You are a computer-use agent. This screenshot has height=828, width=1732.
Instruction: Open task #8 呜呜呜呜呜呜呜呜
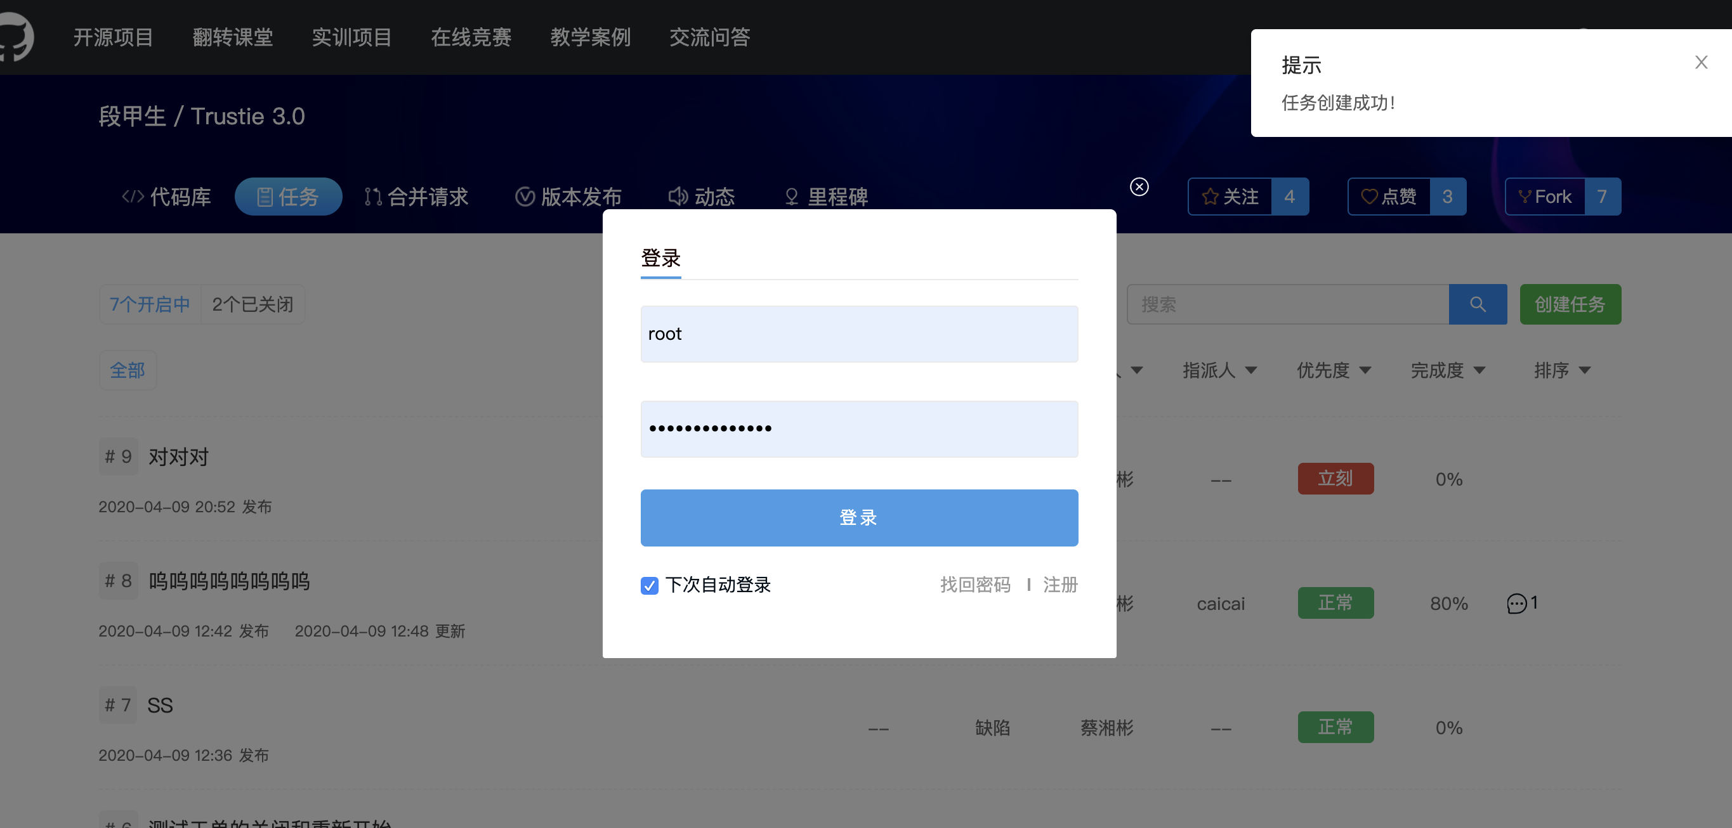tap(229, 581)
